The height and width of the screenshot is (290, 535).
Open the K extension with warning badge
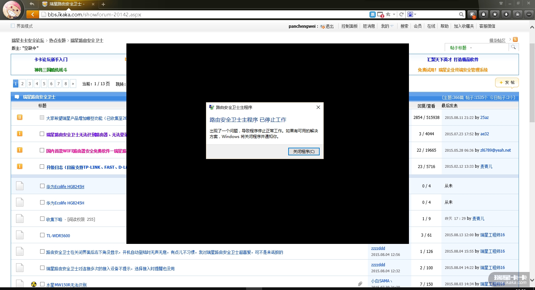tap(472, 14)
